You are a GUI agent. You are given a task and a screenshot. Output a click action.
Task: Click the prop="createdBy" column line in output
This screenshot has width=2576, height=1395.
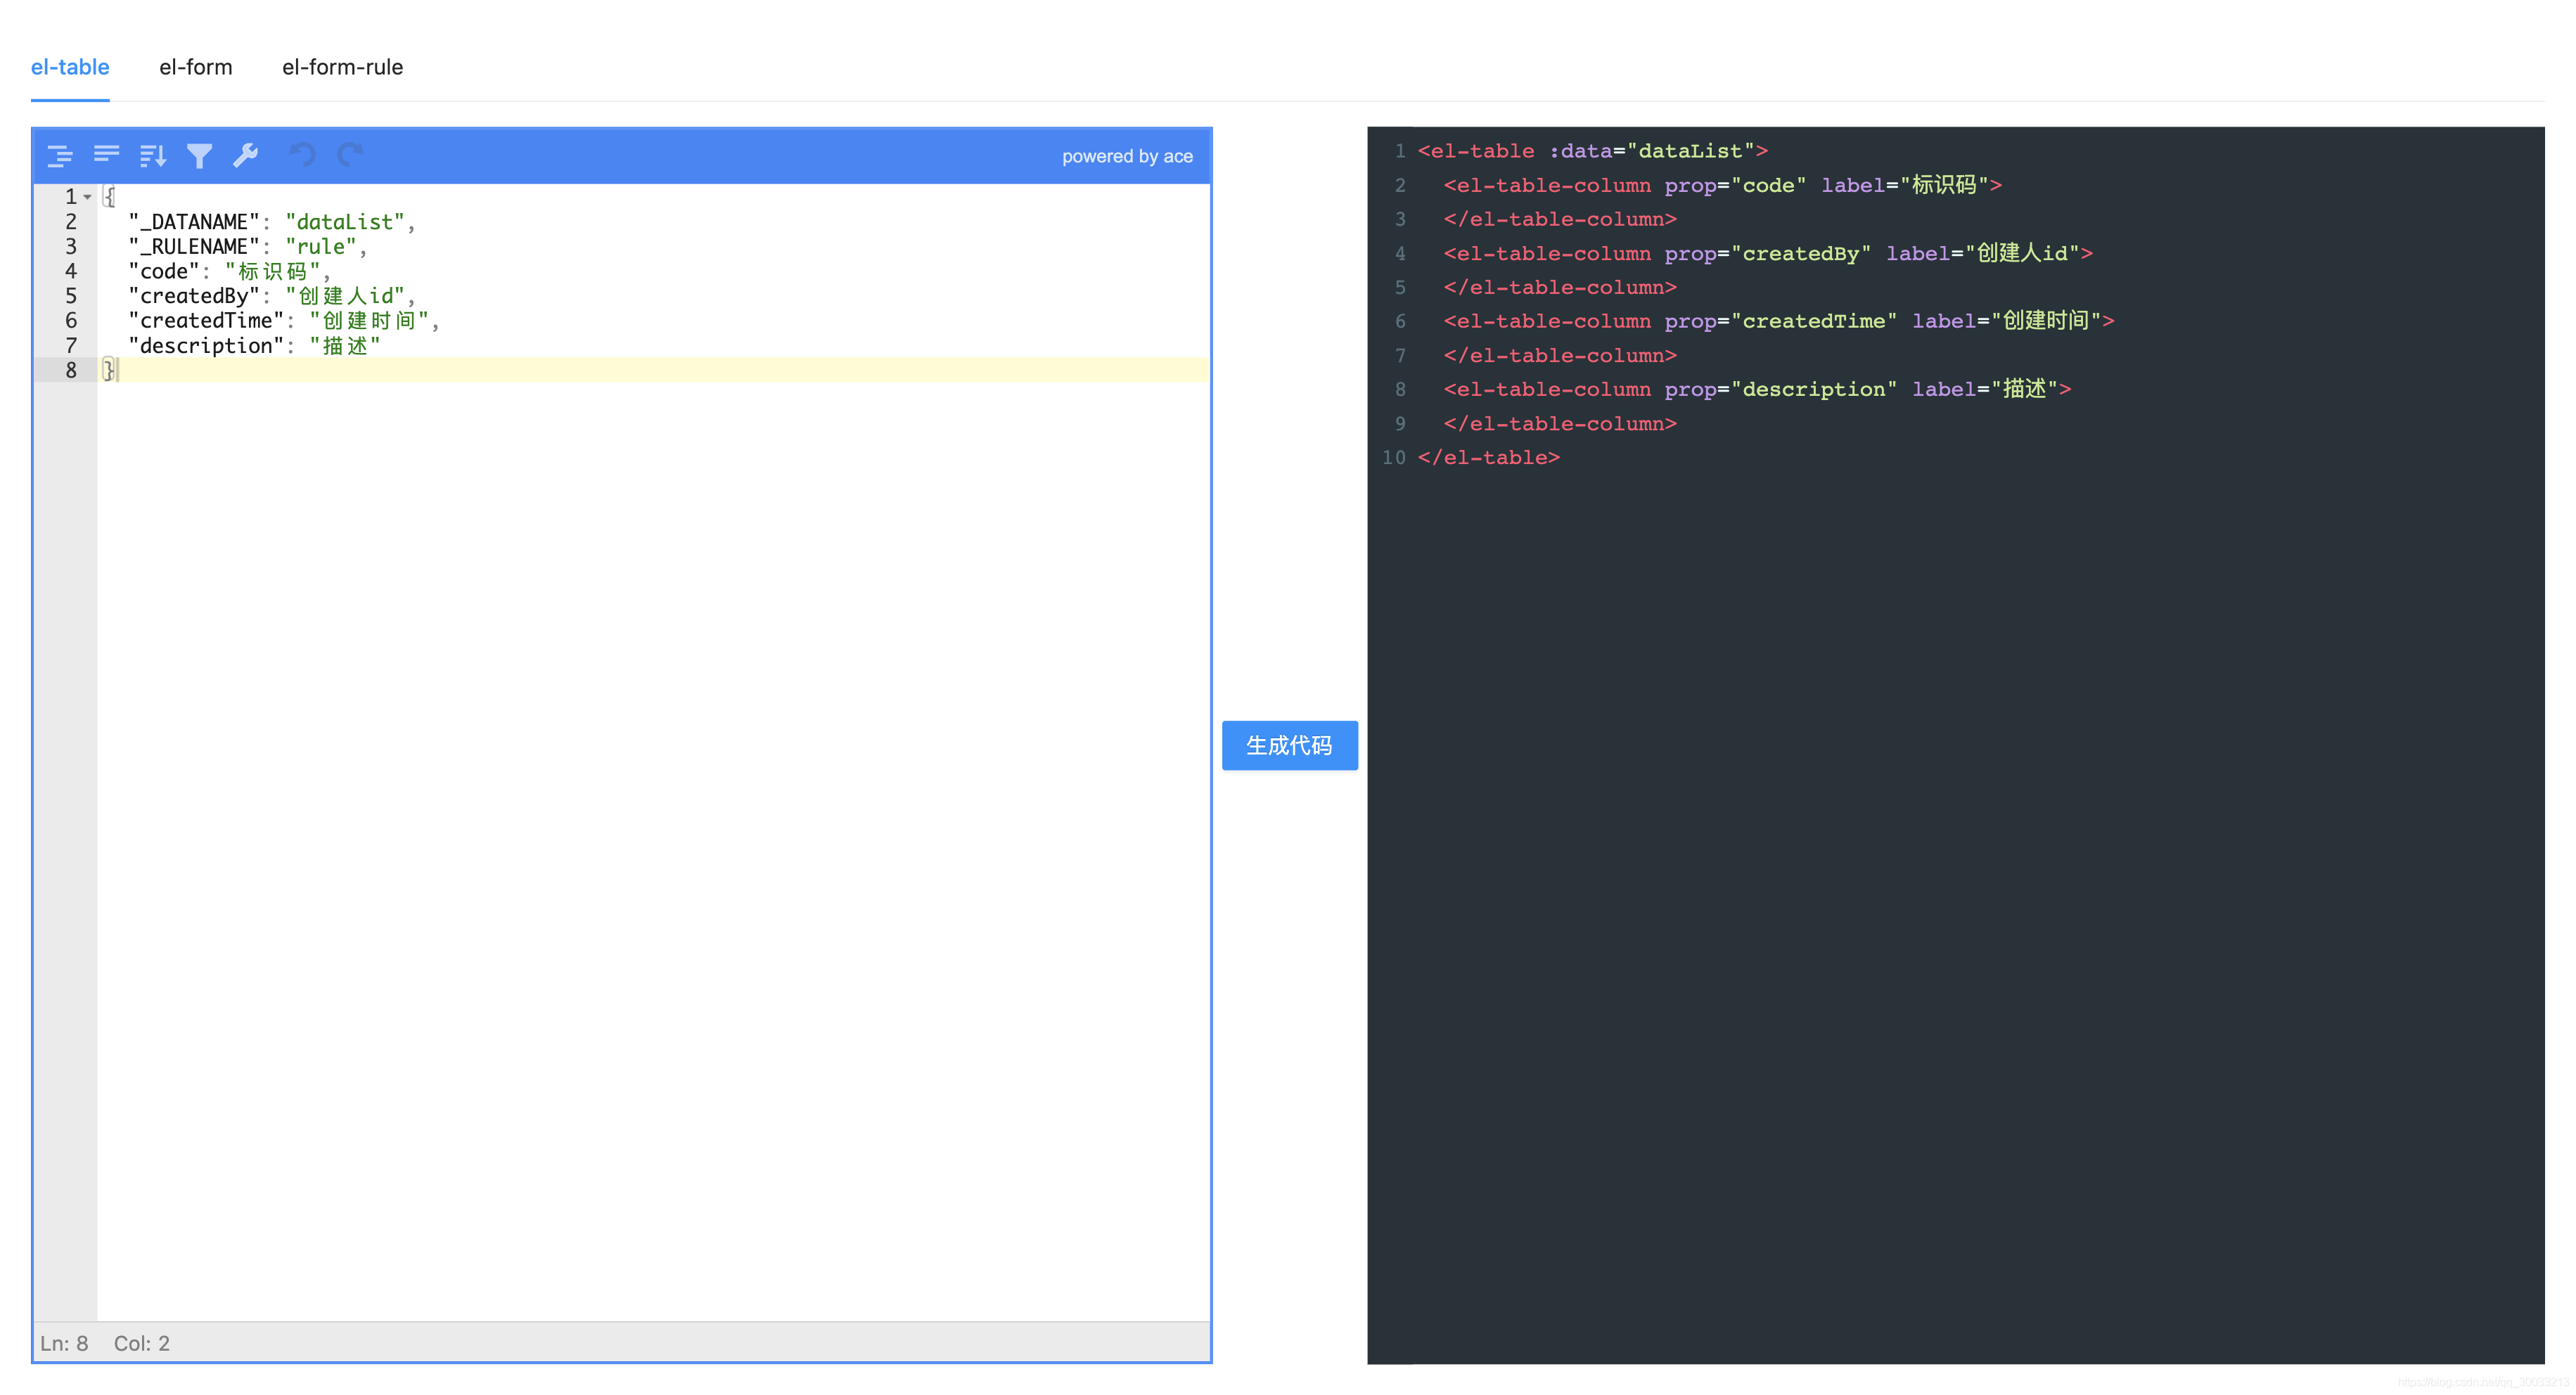click(1768, 253)
